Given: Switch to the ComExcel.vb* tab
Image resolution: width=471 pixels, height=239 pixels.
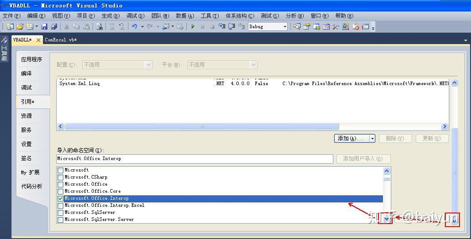Looking at the screenshot, I should 61,40.
